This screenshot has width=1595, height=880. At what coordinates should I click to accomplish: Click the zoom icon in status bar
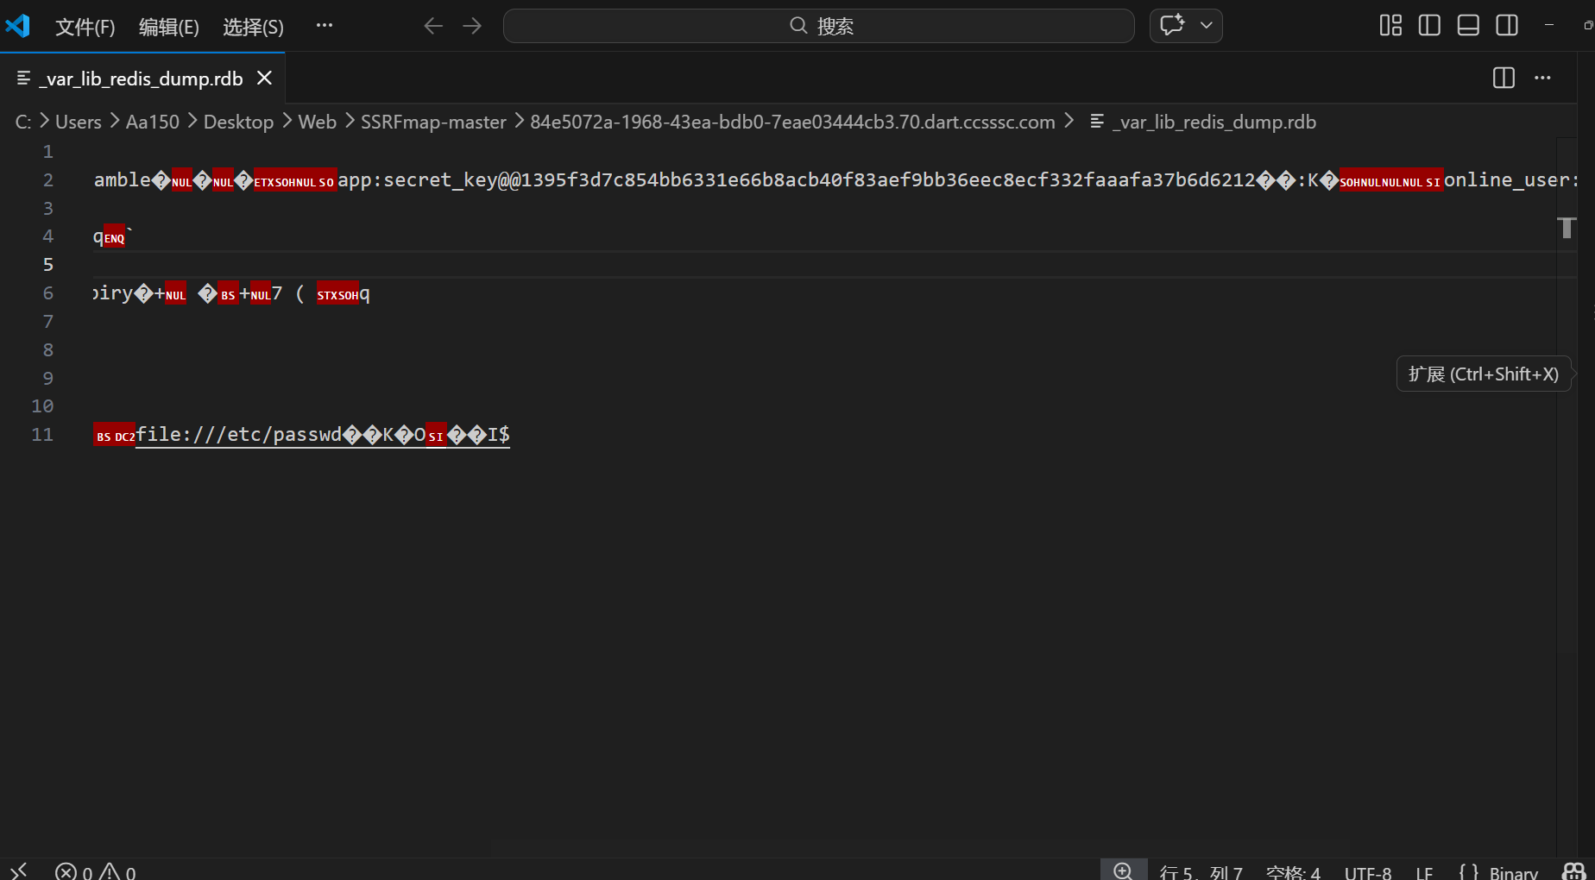click(x=1123, y=871)
